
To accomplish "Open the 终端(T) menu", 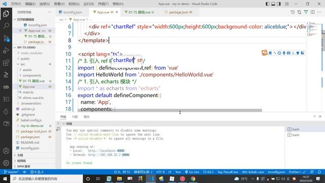I will [x=103, y=4].
